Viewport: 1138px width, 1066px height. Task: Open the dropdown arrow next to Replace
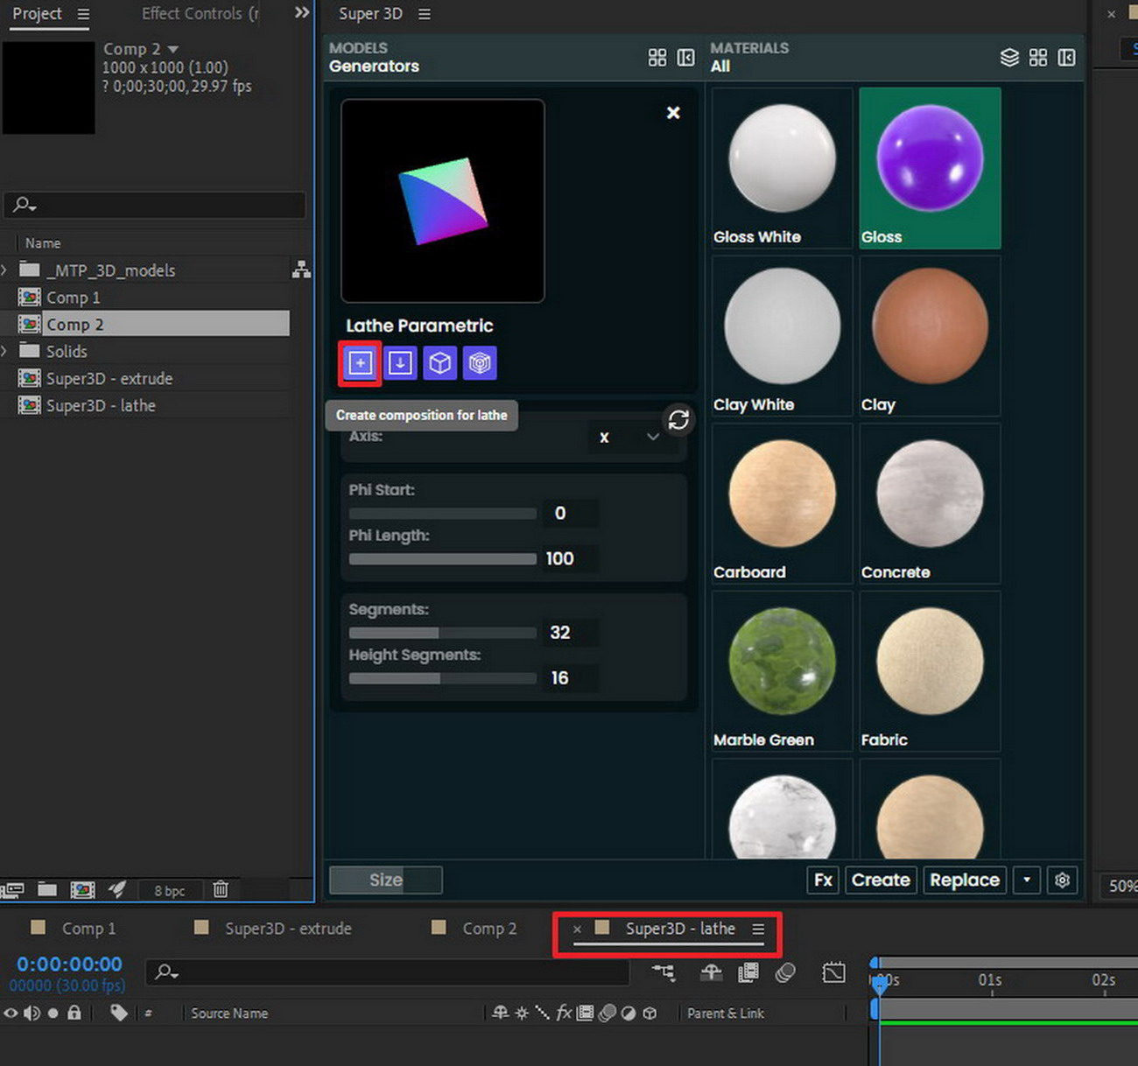coord(1027,880)
